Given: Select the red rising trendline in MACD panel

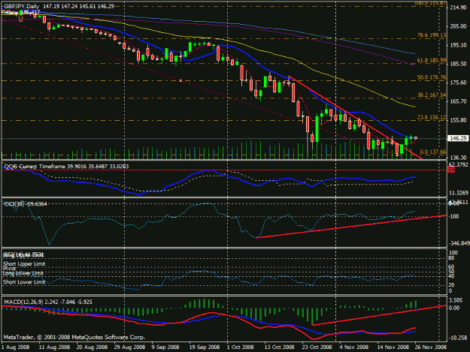Looking at the screenshot, I should point(379,315).
